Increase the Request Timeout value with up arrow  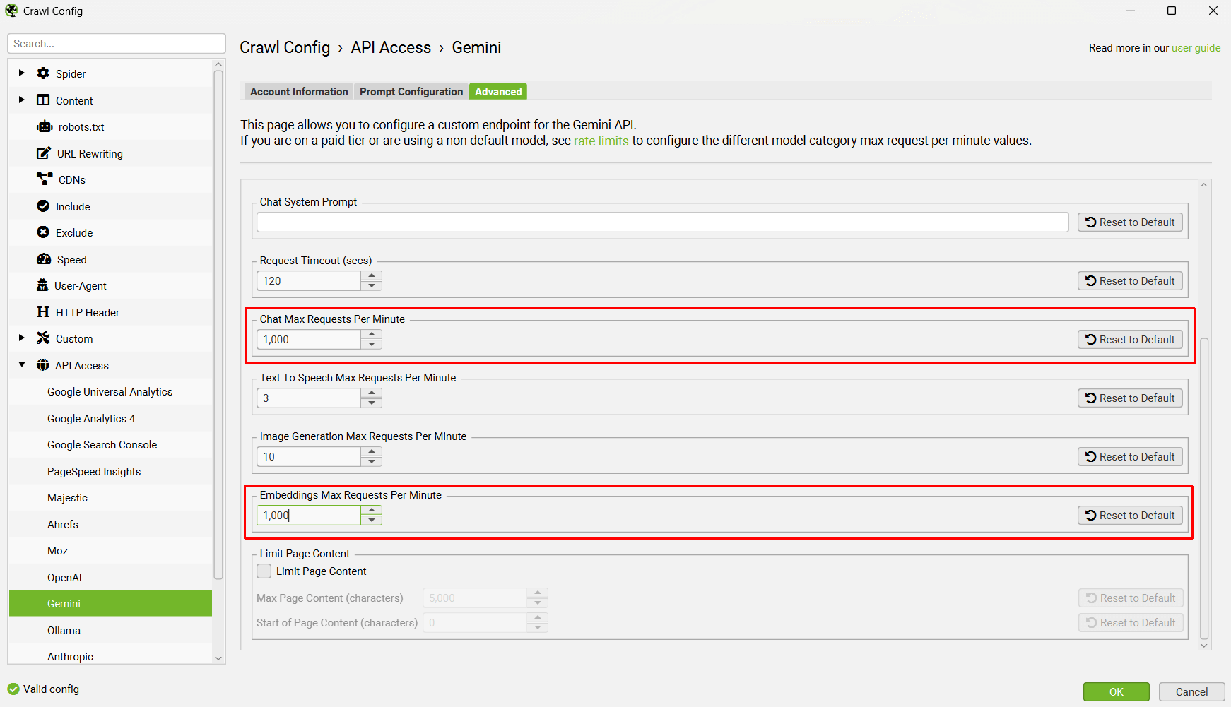point(372,276)
